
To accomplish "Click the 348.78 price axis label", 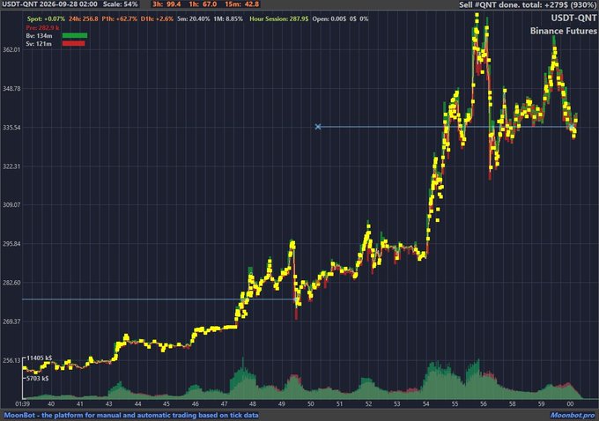I will pyautogui.click(x=11, y=89).
